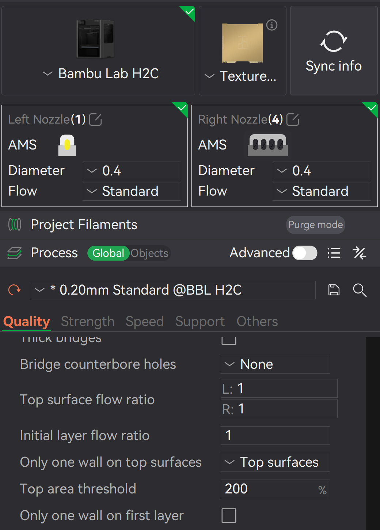The height and width of the screenshot is (530, 380).
Task: Click the Project Filaments heading
Action: (x=84, y=224)
